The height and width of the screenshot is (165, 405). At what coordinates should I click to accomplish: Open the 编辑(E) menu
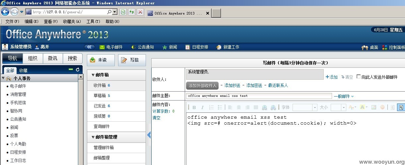click(32, 21)
